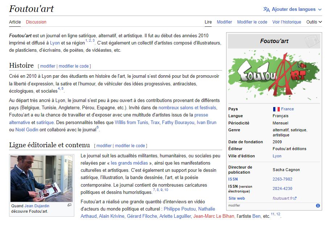Open Fathy Bourayou link
The height and width of the screenshot is (225, 333).
pyautogui.click(x=178, y=122)
